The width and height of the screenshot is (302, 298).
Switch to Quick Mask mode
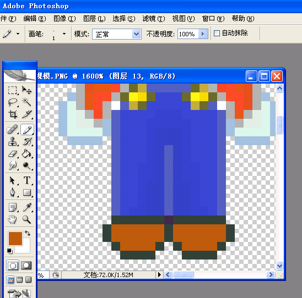click(26, 266)
